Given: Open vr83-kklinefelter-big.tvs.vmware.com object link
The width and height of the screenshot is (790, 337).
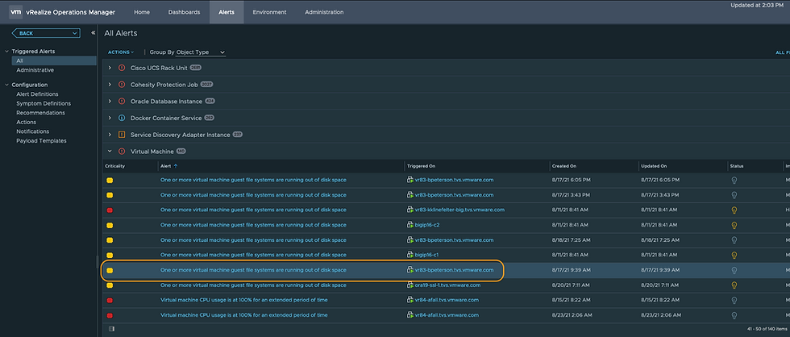Looking at the screenshot, I should tap(459, 210).
